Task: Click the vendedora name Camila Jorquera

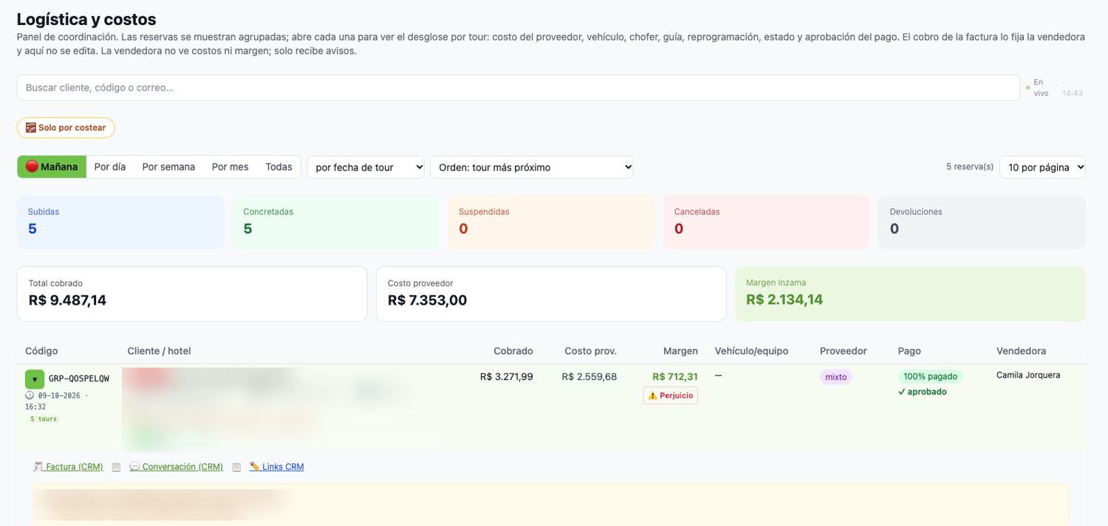Action: pos(1028,376)
